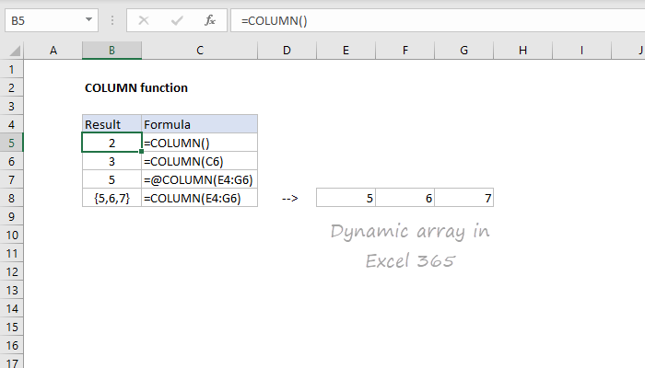The width and height of the screenshot is (645, 368).
Task: Click the formula bar with =COLUMN()
Action: pos(438,20)
